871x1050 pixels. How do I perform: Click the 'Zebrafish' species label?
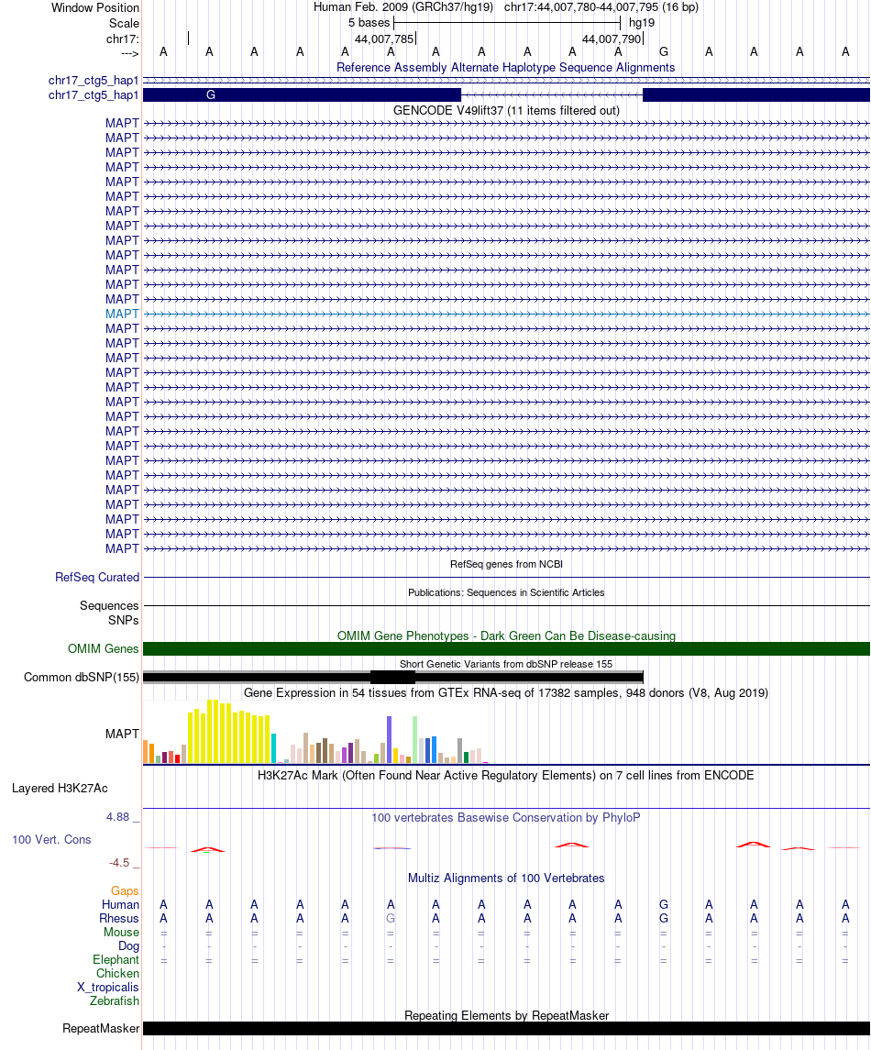(x=115, y=1000)
